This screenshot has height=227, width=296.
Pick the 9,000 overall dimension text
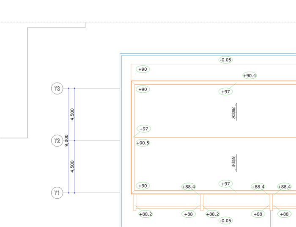click(66, 141)
